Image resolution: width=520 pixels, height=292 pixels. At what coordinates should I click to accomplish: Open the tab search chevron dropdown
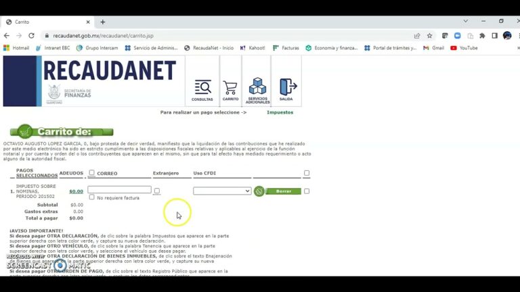pyautogui.click(x=466, y=21)
